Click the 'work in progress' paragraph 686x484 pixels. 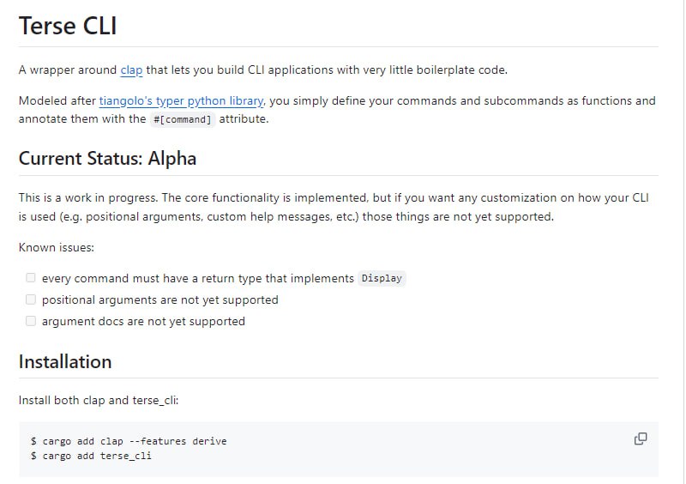click(334, 207)
